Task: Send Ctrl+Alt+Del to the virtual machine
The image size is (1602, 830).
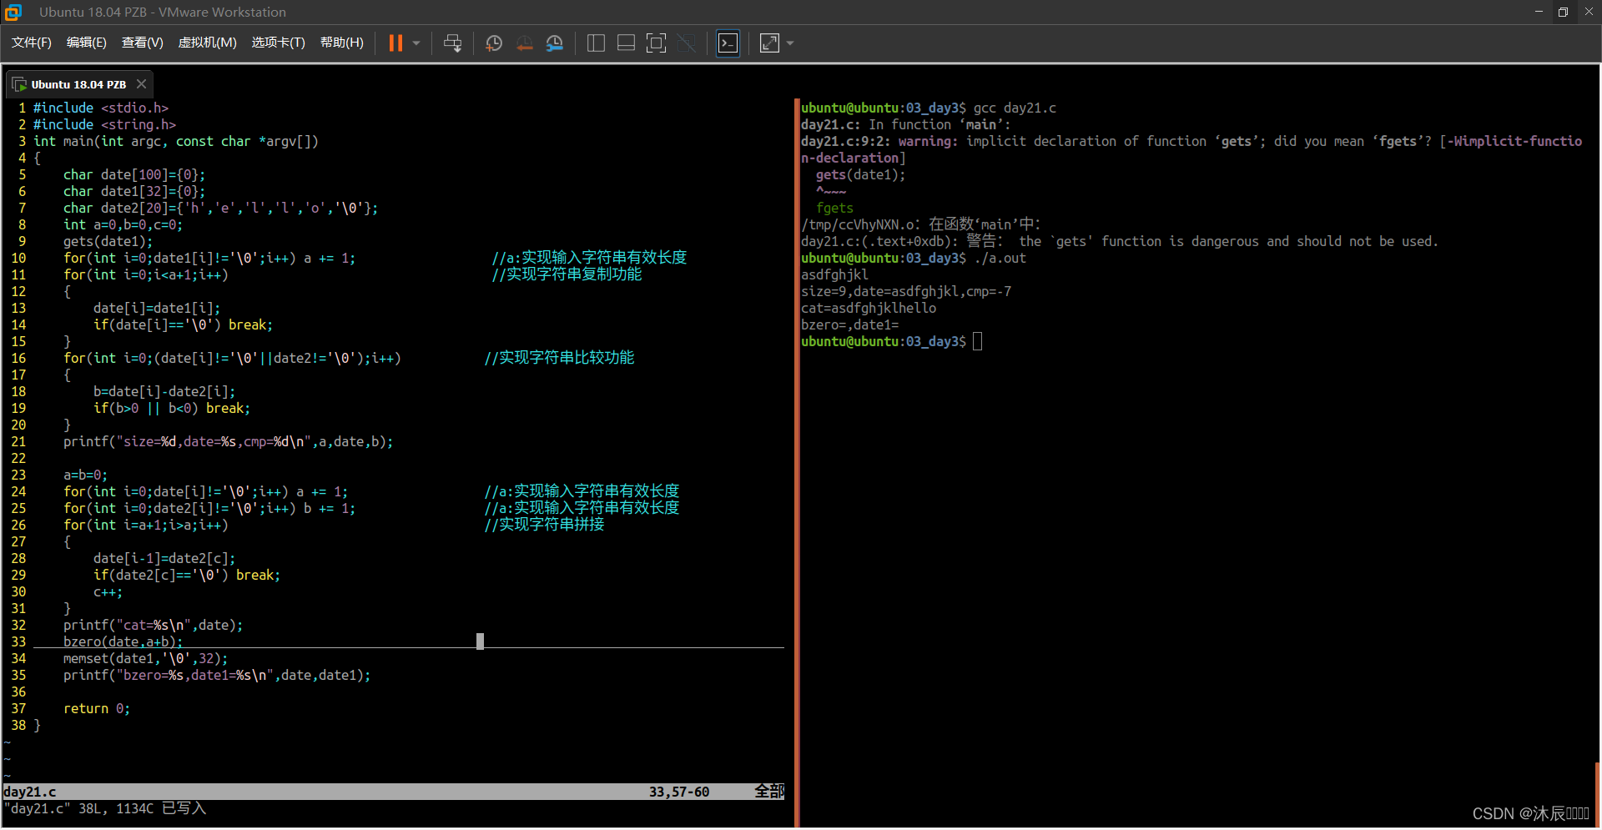Action: (452, 43)
